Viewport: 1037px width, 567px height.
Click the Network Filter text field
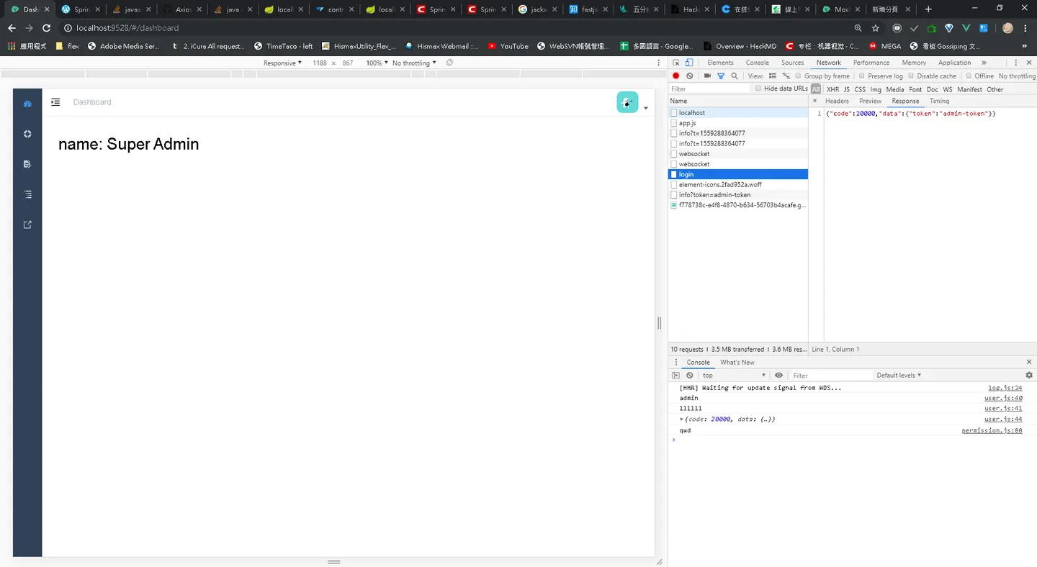pyautogui.click(x=709, y=89)
